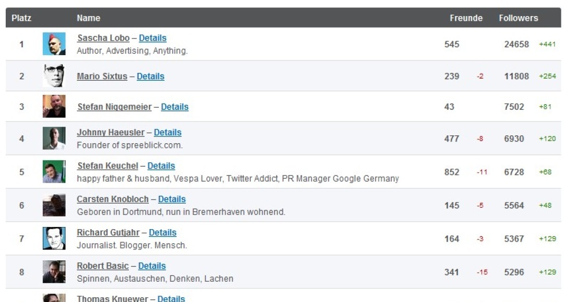Viewport: 564px width, 302px height.
Task: Open the Stefan Keuchel name link
Action: click(108, 166)
